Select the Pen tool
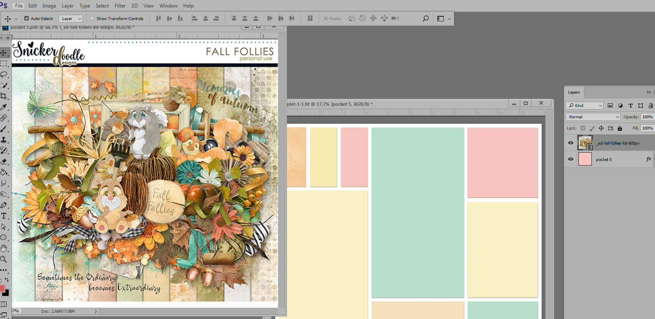The width and height of the screenshot is (655, 319). coord(4,205)
